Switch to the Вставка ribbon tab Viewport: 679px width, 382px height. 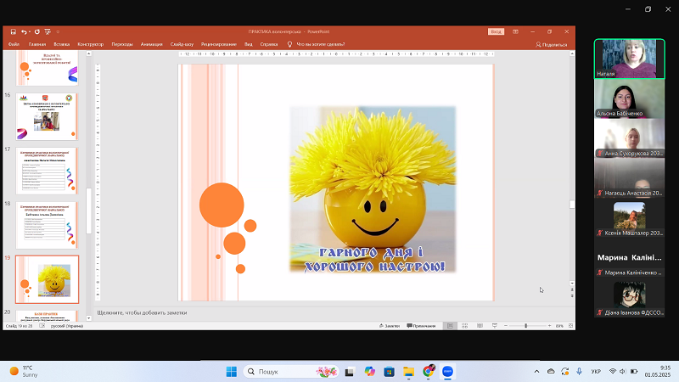(61, 44)
